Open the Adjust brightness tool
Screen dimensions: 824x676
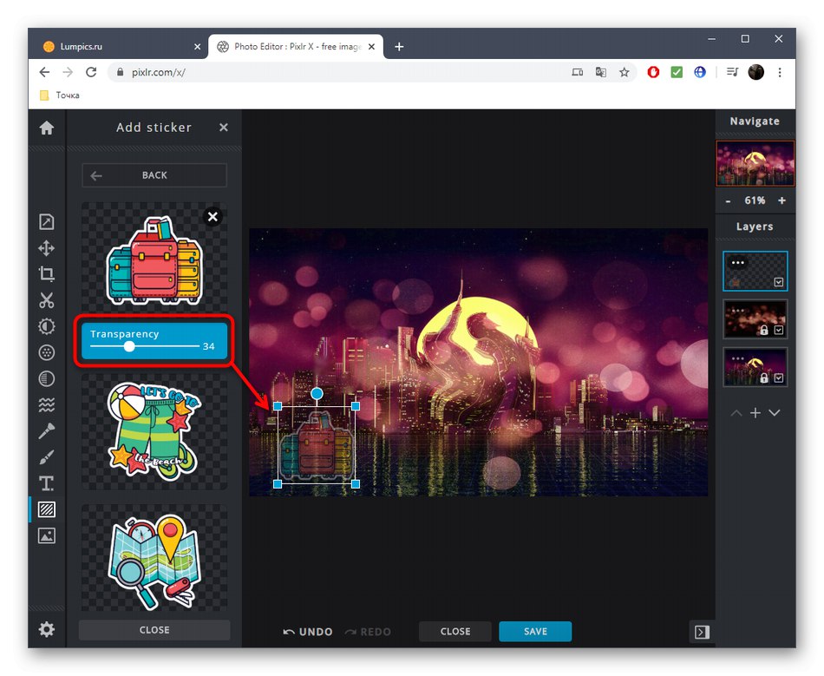(x=46, y=326)
